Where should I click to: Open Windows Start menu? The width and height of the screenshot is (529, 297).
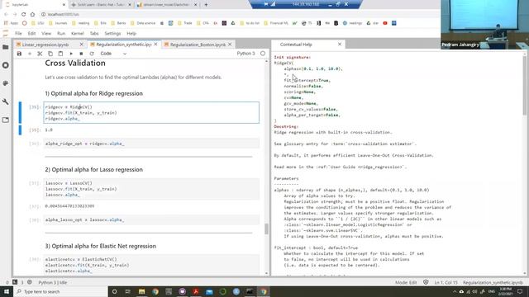(x=7, y=291)
